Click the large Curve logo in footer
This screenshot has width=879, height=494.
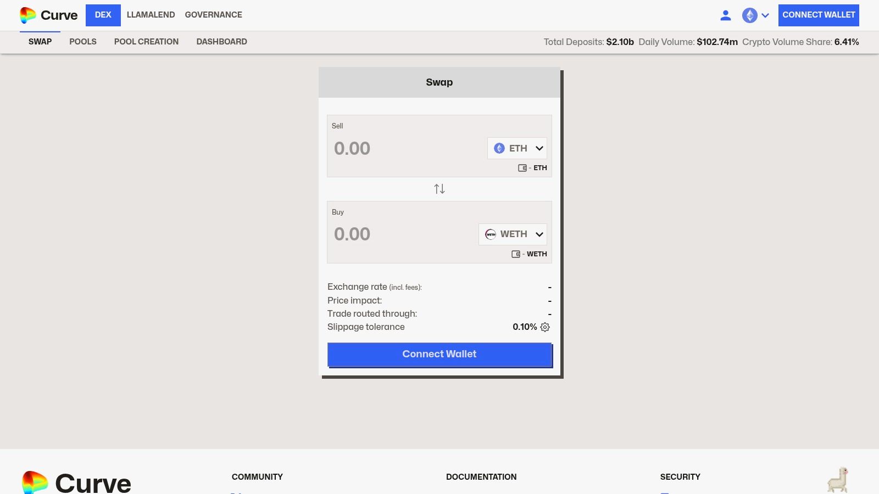(77, 482)
